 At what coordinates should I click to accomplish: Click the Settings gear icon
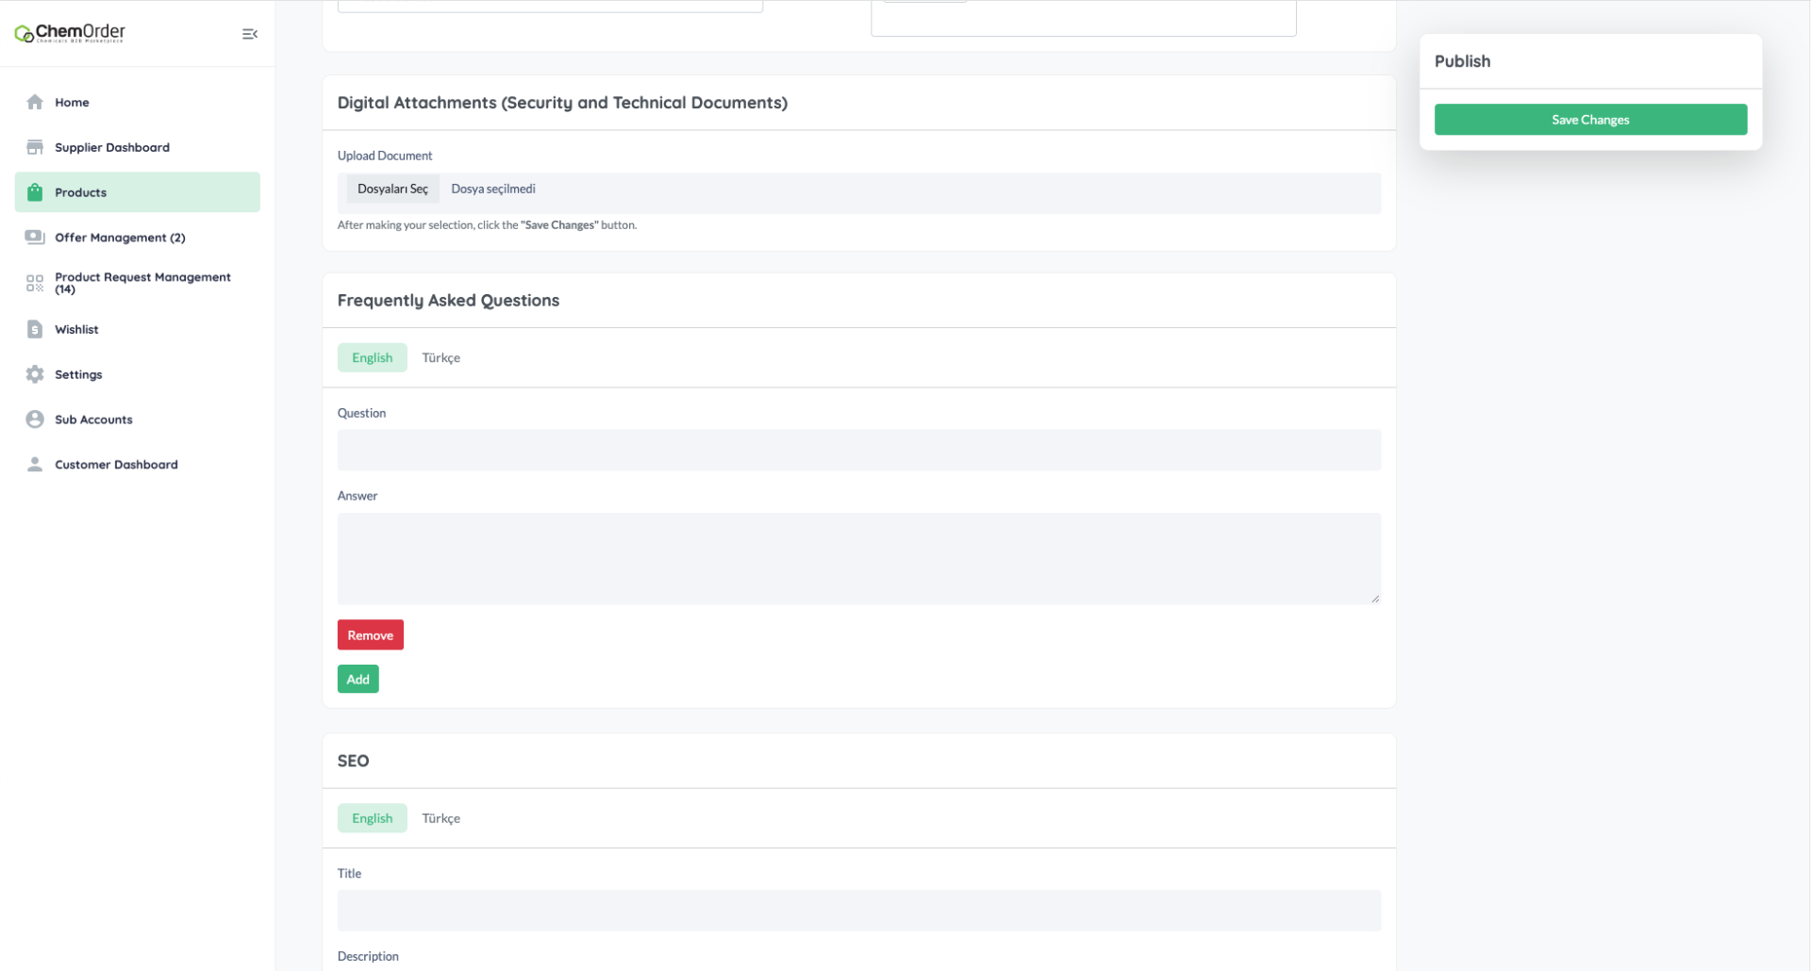[35, 374]
